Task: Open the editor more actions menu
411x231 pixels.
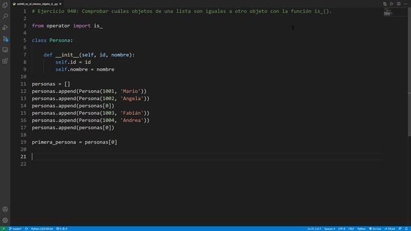Action: tap(405, 4)
